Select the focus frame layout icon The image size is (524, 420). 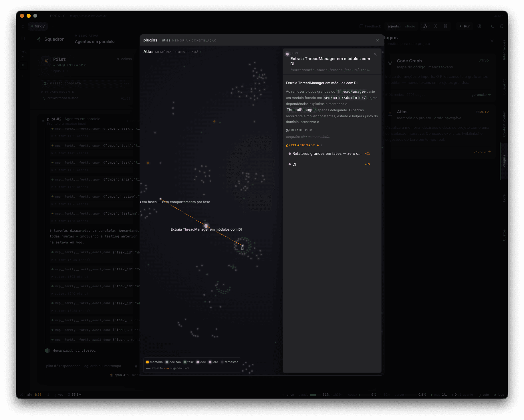pyautogui.click(x=435, y=26)
